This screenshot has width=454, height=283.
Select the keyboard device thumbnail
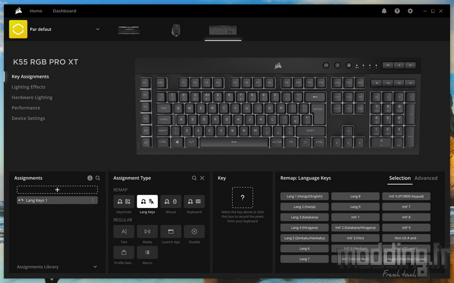[x=223, y=30]
